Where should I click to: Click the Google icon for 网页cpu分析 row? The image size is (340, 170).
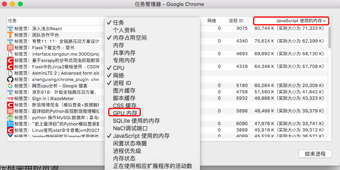10,86
